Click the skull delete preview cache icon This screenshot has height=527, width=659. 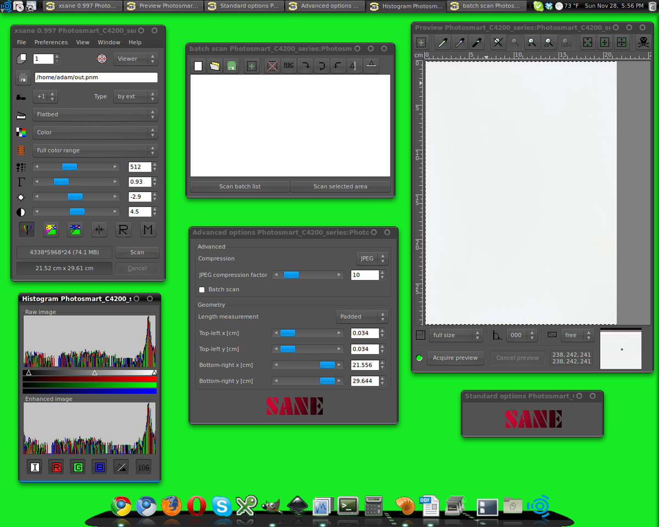click(643, 42)
